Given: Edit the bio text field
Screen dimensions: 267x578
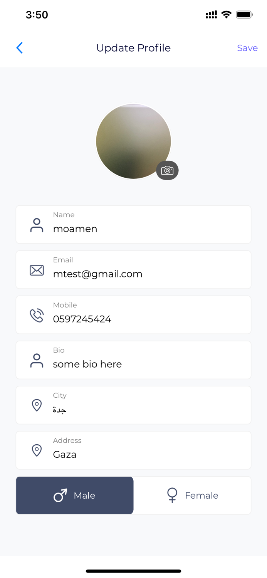Looking at the screenshot, I should (x=133, y=360).
